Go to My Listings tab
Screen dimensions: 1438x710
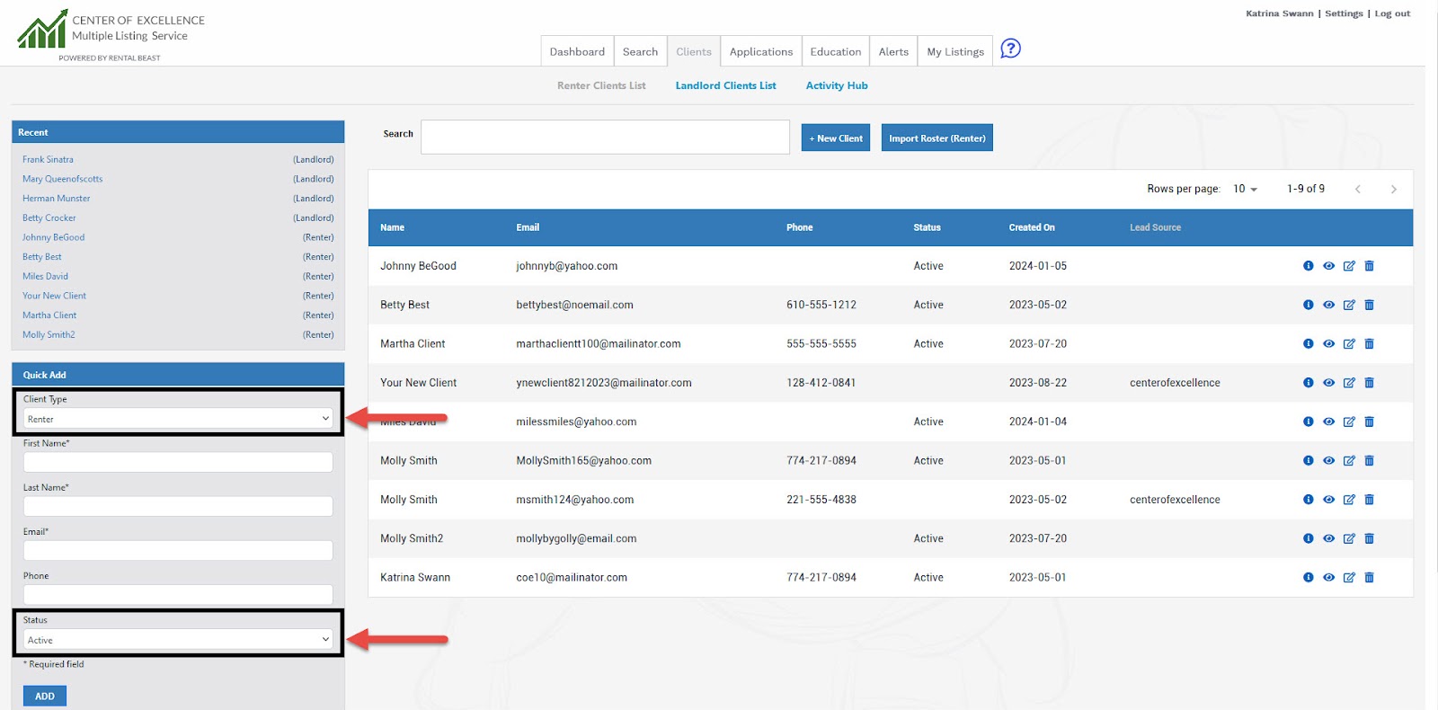(955, 51)
